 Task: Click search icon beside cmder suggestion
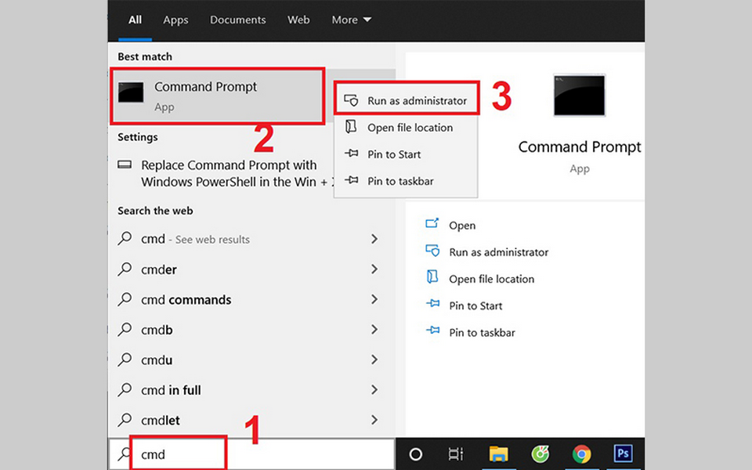(x=125, y=269)
